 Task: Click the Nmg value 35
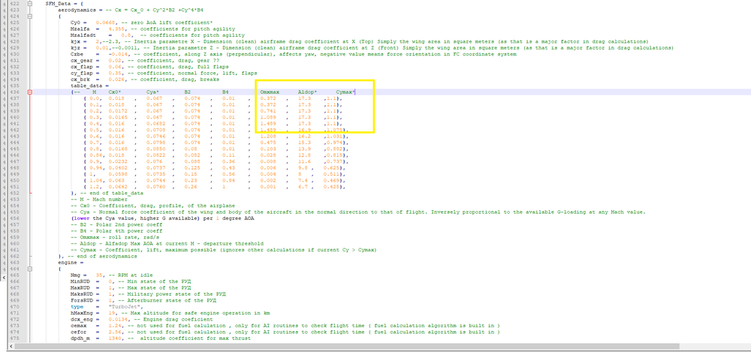[x=98, y=275]
